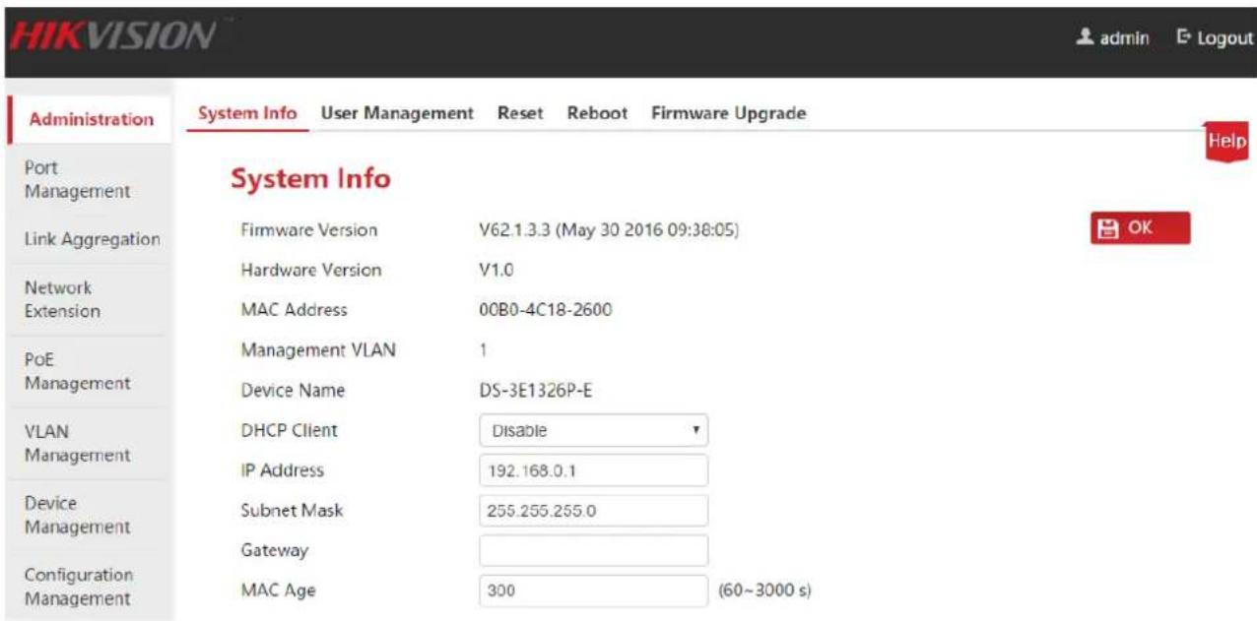Viewport: 1257px width, 621px height.
Task: Click the IP Address input field
Action: click(594, 470)
